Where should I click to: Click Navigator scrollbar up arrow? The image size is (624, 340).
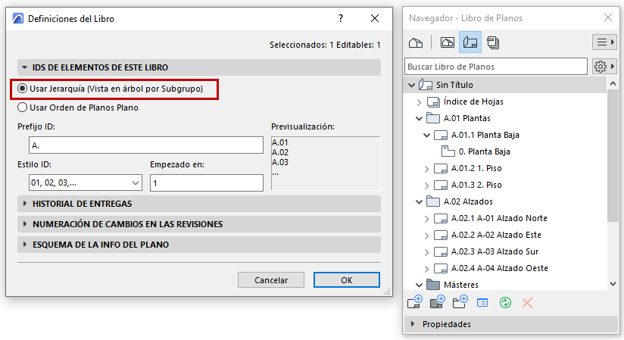613,83
